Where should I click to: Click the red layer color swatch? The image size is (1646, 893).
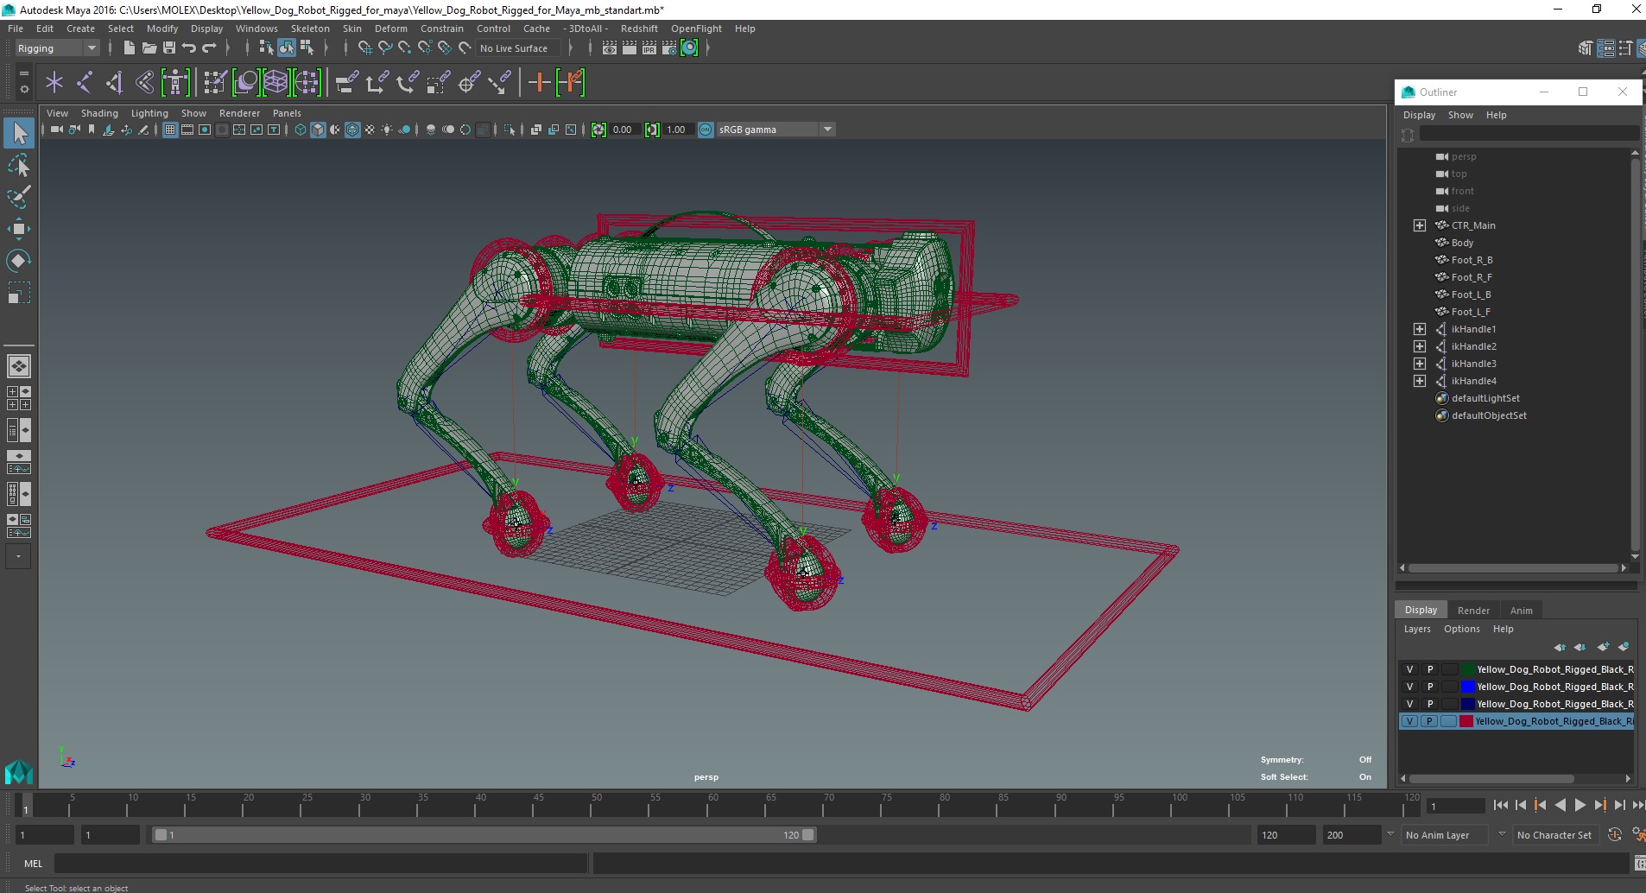point(1466,721)
